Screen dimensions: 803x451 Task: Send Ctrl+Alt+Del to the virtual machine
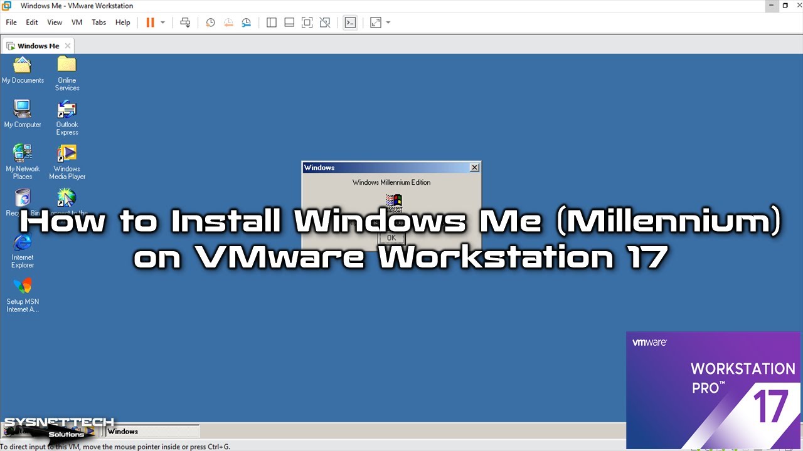185,23
